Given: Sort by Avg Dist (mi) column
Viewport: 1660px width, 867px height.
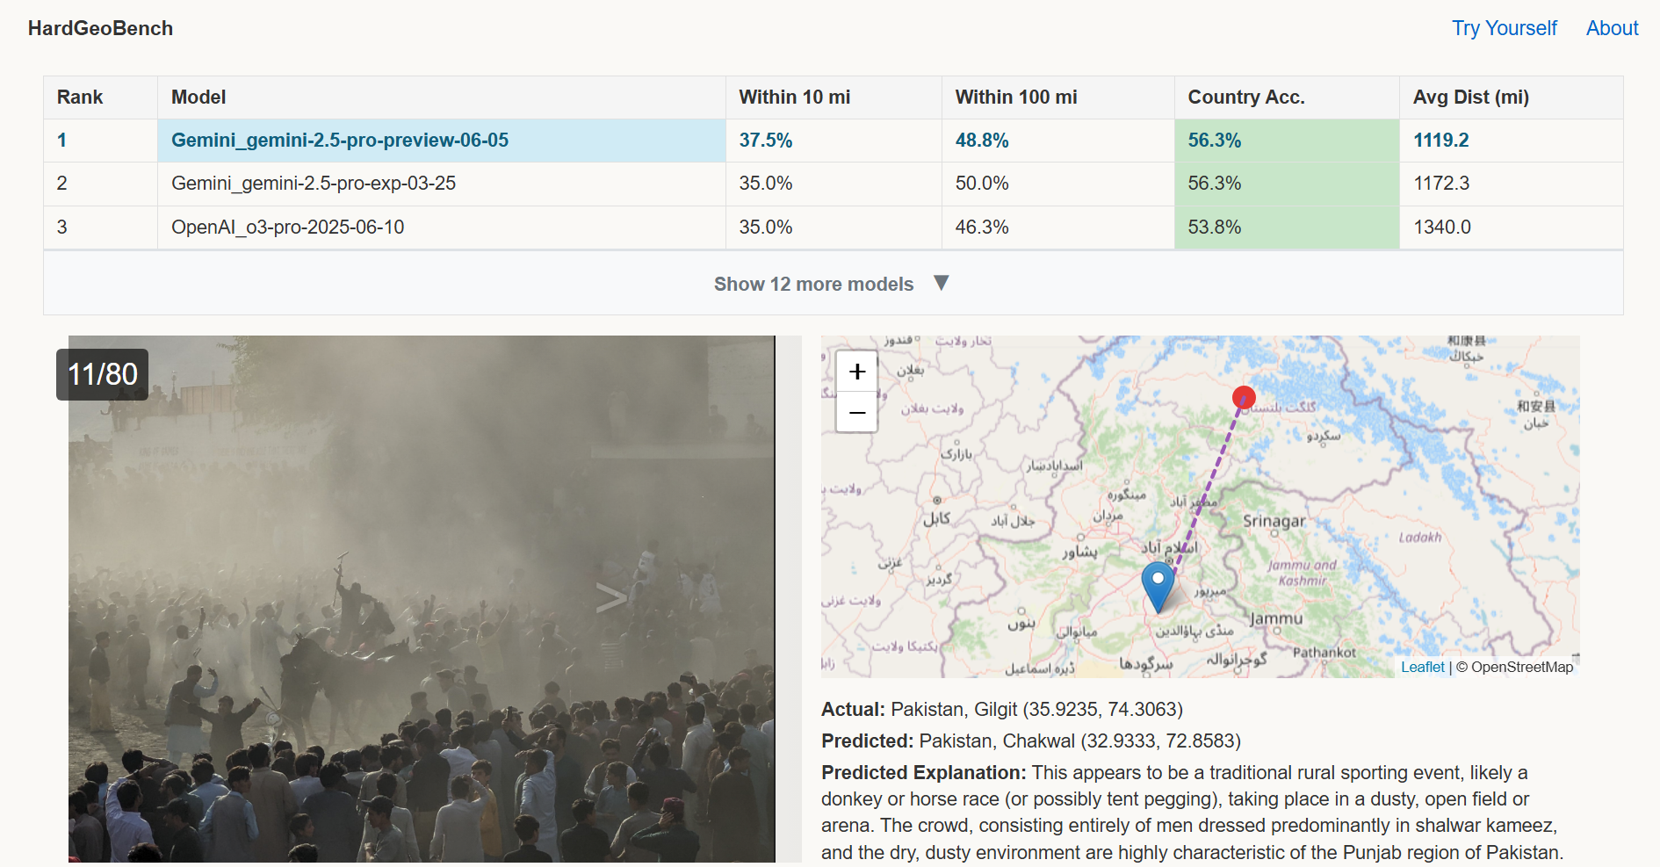Looking at the screenshot, I should (x=1470, y=98).
